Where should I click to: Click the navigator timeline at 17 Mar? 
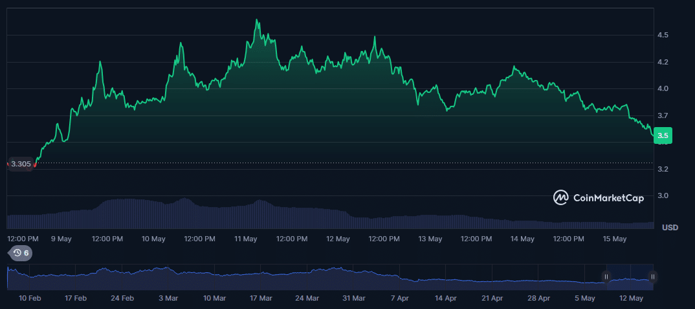coord(261,298)
